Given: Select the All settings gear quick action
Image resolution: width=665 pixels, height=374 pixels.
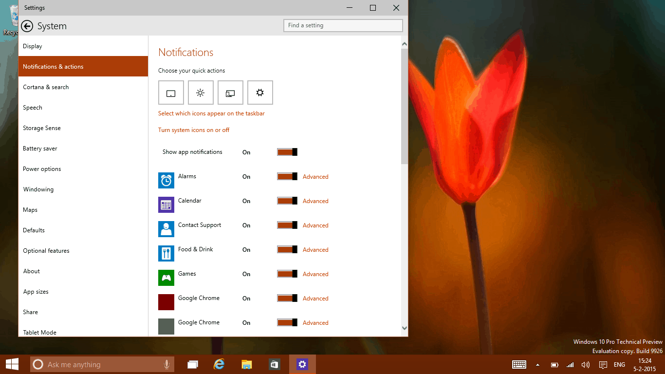Looking at the screenshot, I should click(x=260, y=93).
